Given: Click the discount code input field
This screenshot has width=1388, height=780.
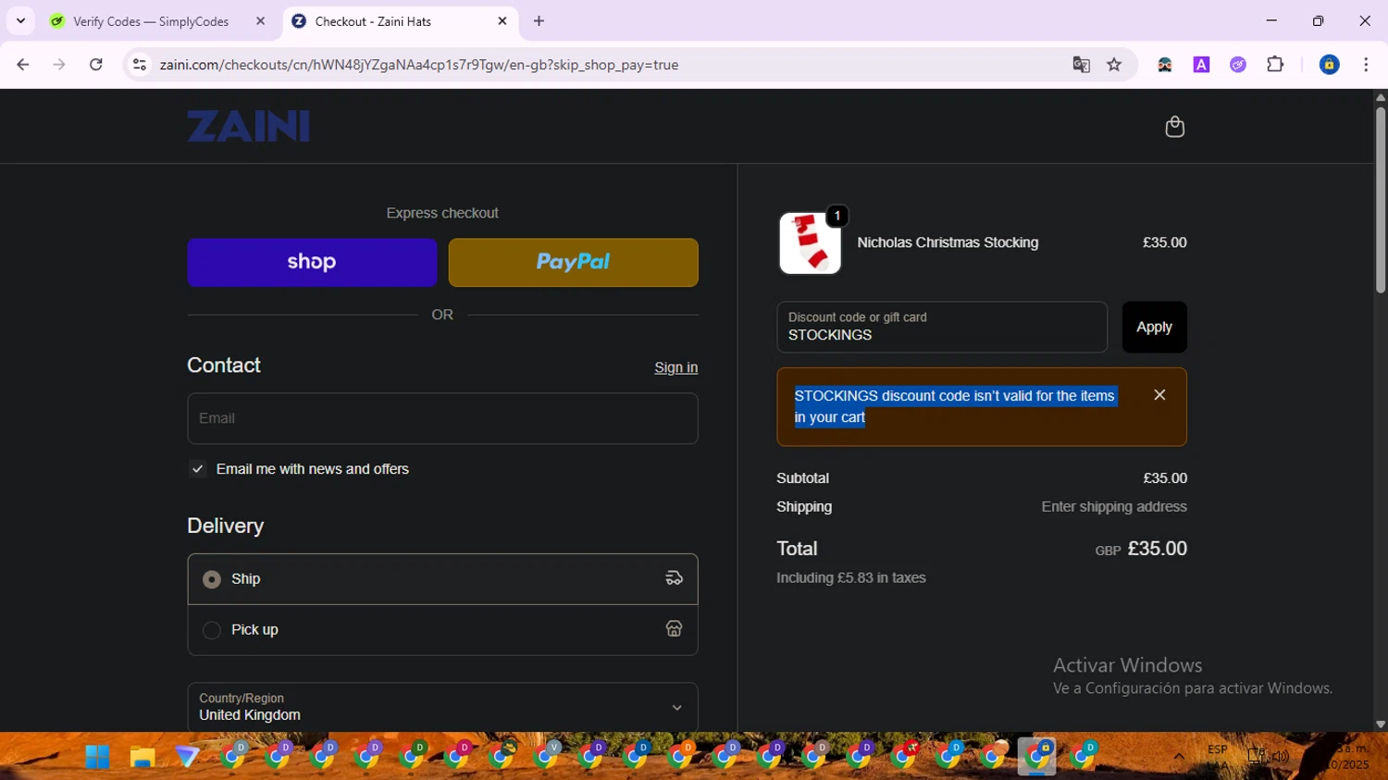Looking at the screenshot, I should click(x=942, y=327).
